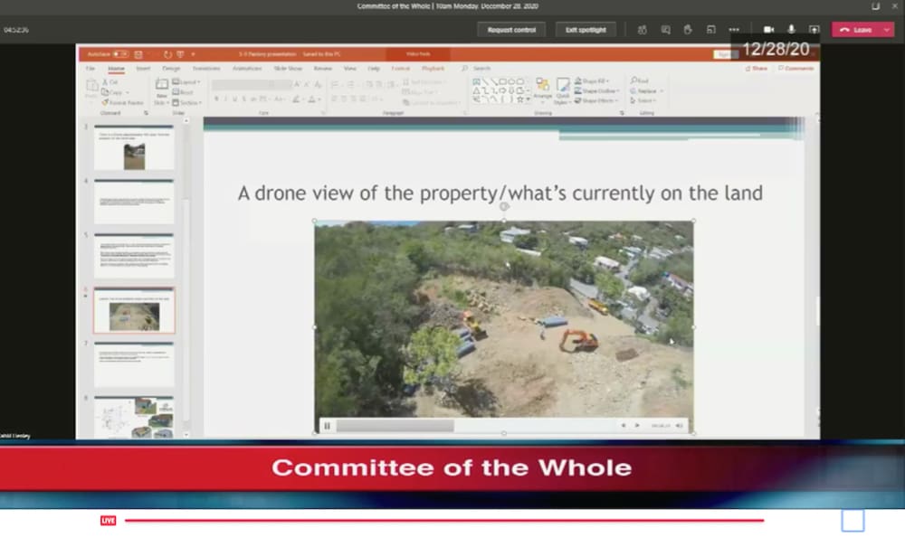Toggle the camera in Teams
The width and height of the screenshot is (905, 538).
pyautogui.click(x=768, y=30)
